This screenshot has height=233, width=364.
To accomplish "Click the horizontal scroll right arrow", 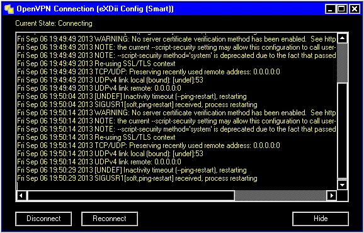I will point(331,196).
